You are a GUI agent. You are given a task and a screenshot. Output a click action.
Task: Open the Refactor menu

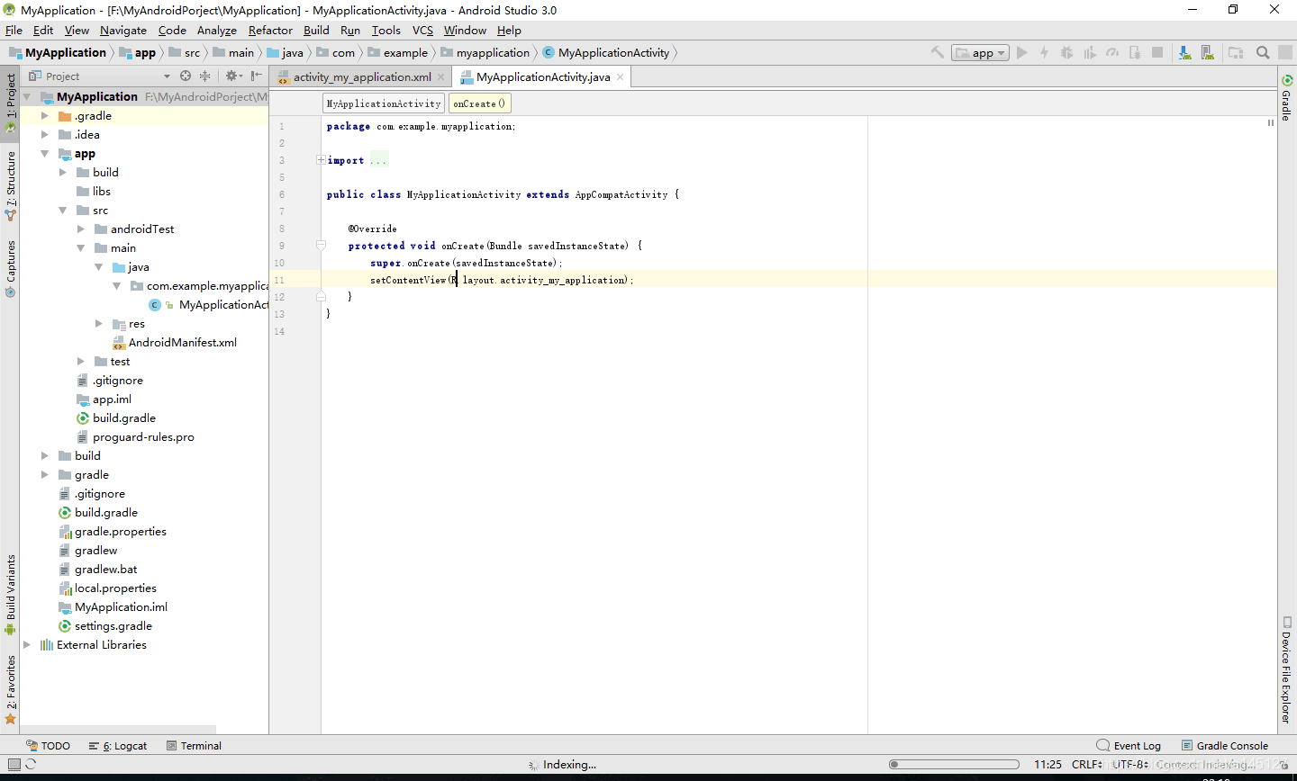coord(270,30)
